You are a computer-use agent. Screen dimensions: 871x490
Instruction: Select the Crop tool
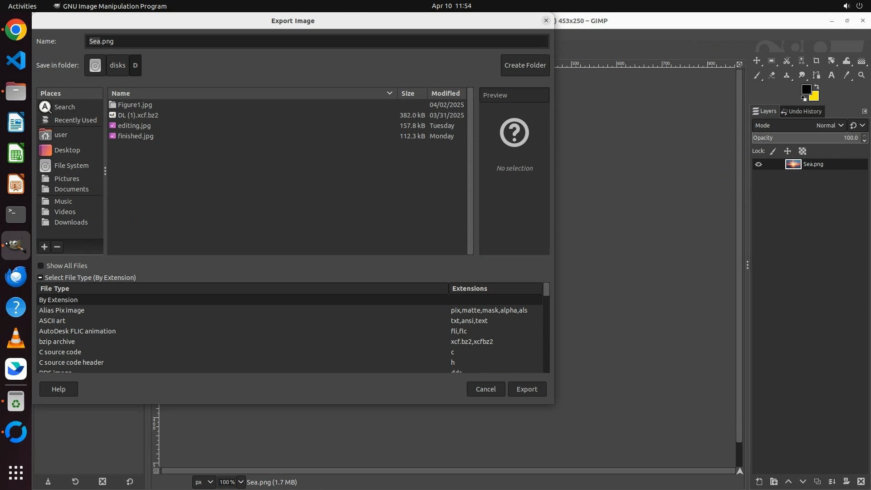817,61
